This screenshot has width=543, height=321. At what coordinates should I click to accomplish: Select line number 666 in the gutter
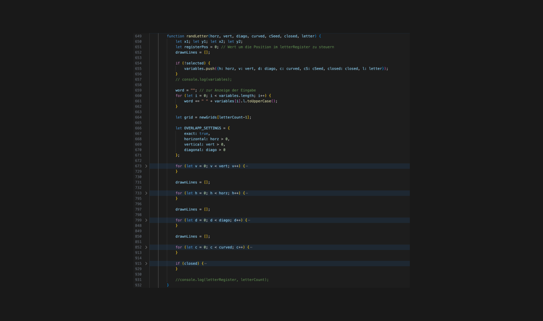pos(138,128)
